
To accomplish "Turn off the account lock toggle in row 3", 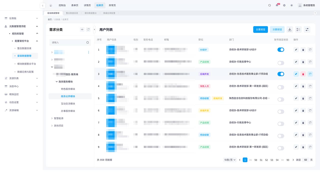I will click(281, 74).
